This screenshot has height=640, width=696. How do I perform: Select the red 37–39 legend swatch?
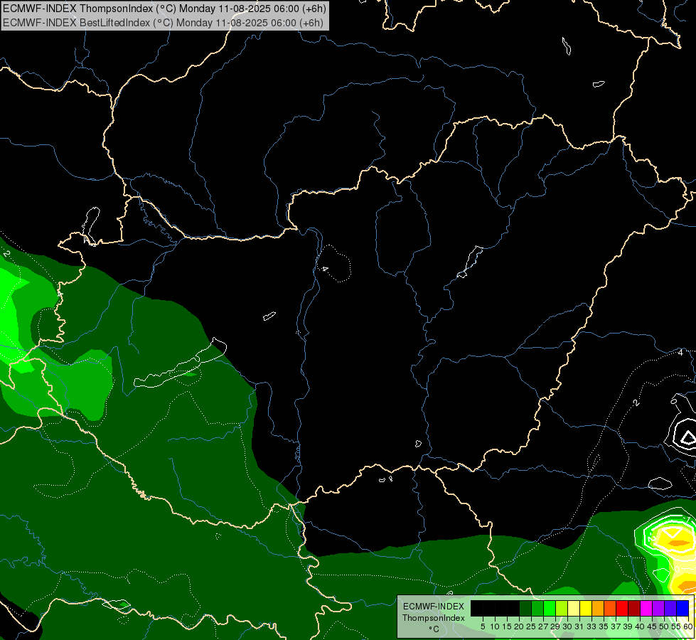point(621,609)
